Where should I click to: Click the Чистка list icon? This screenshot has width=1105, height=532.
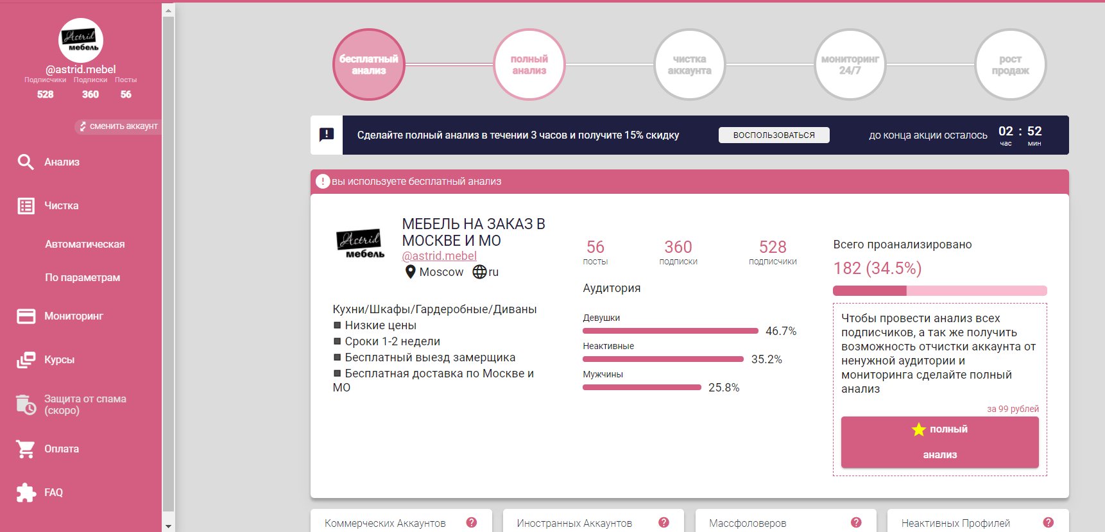26,206
